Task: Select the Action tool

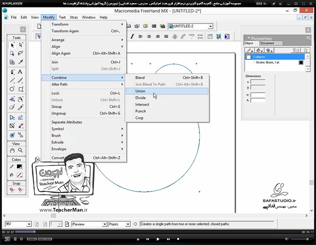Action: (12, 135)
